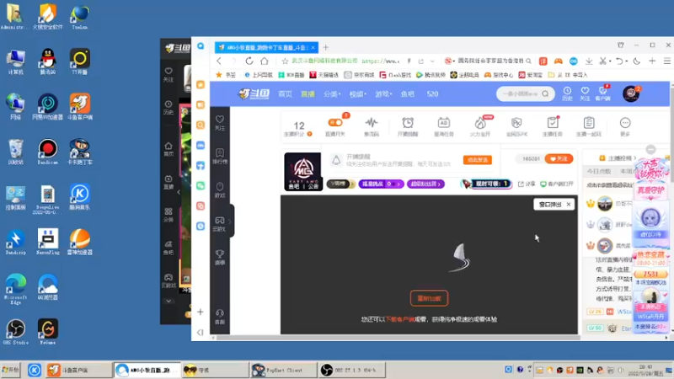Open ranking icon in web page sidebar

click(220, 156)
